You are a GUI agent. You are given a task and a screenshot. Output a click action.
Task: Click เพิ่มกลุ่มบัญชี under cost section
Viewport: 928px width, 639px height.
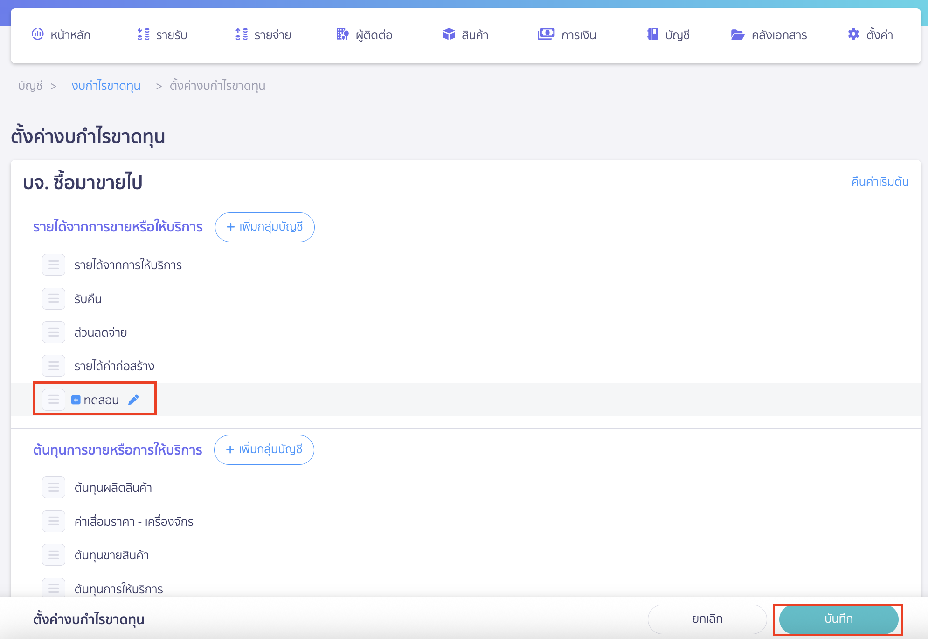tap(264, 449)
